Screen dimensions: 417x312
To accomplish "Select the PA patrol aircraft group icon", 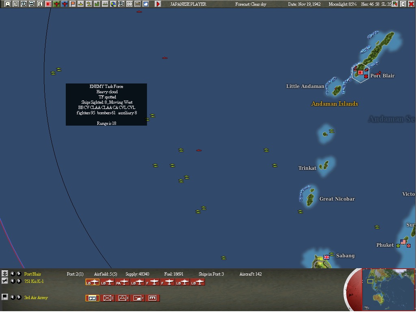I will pyautogui.click(x=122, y=282).
